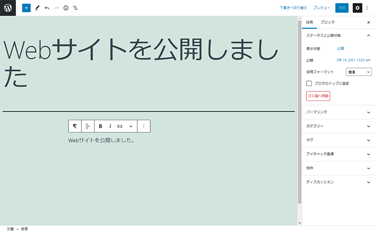376x232 pixels.
Task: Open the settings gear panel
Action: click(357, 8)
